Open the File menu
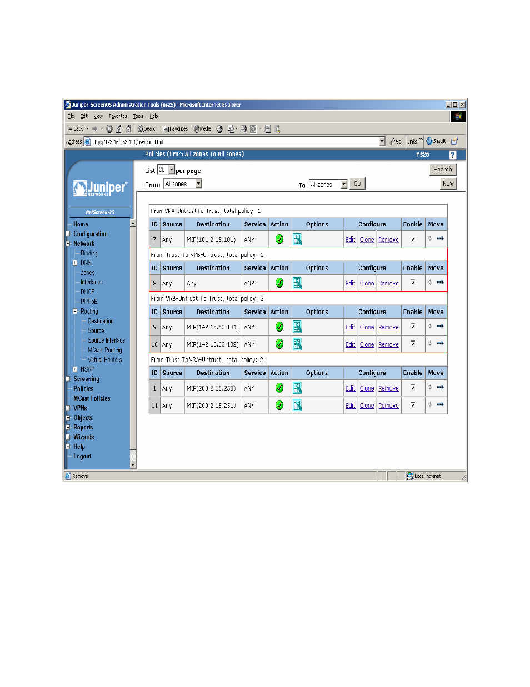The height and width of the screenshot is (687, 530). [71, 116]
